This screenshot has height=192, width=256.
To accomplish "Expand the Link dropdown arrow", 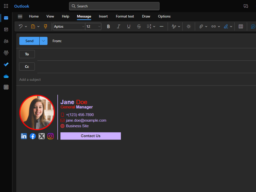I will pyautogui.click(x=219, y=26).
